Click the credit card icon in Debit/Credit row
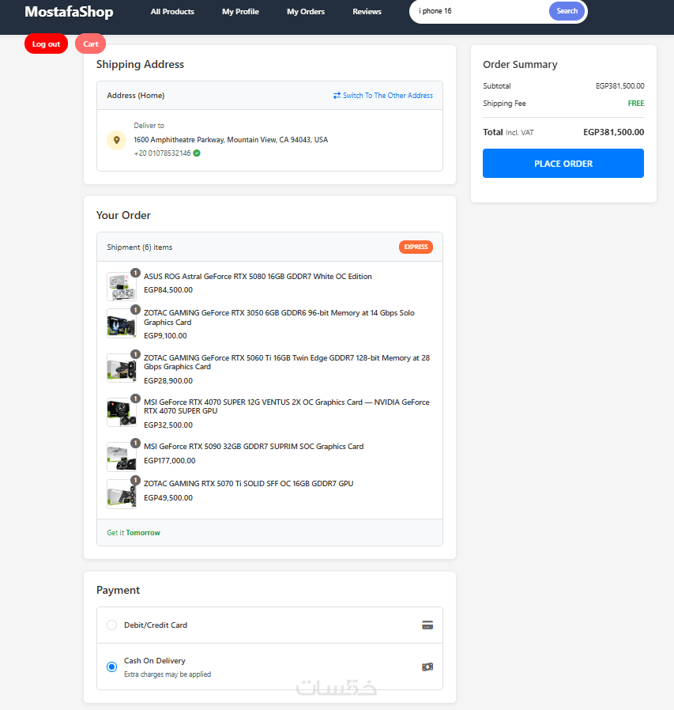The height and width of the screenshot is (710, 674). (x=427, y=625)
